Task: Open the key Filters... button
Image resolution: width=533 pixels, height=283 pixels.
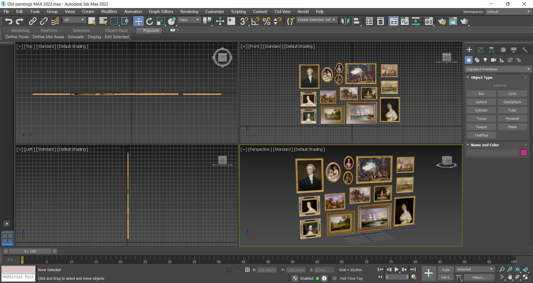Action: click(x=479, y=277)
